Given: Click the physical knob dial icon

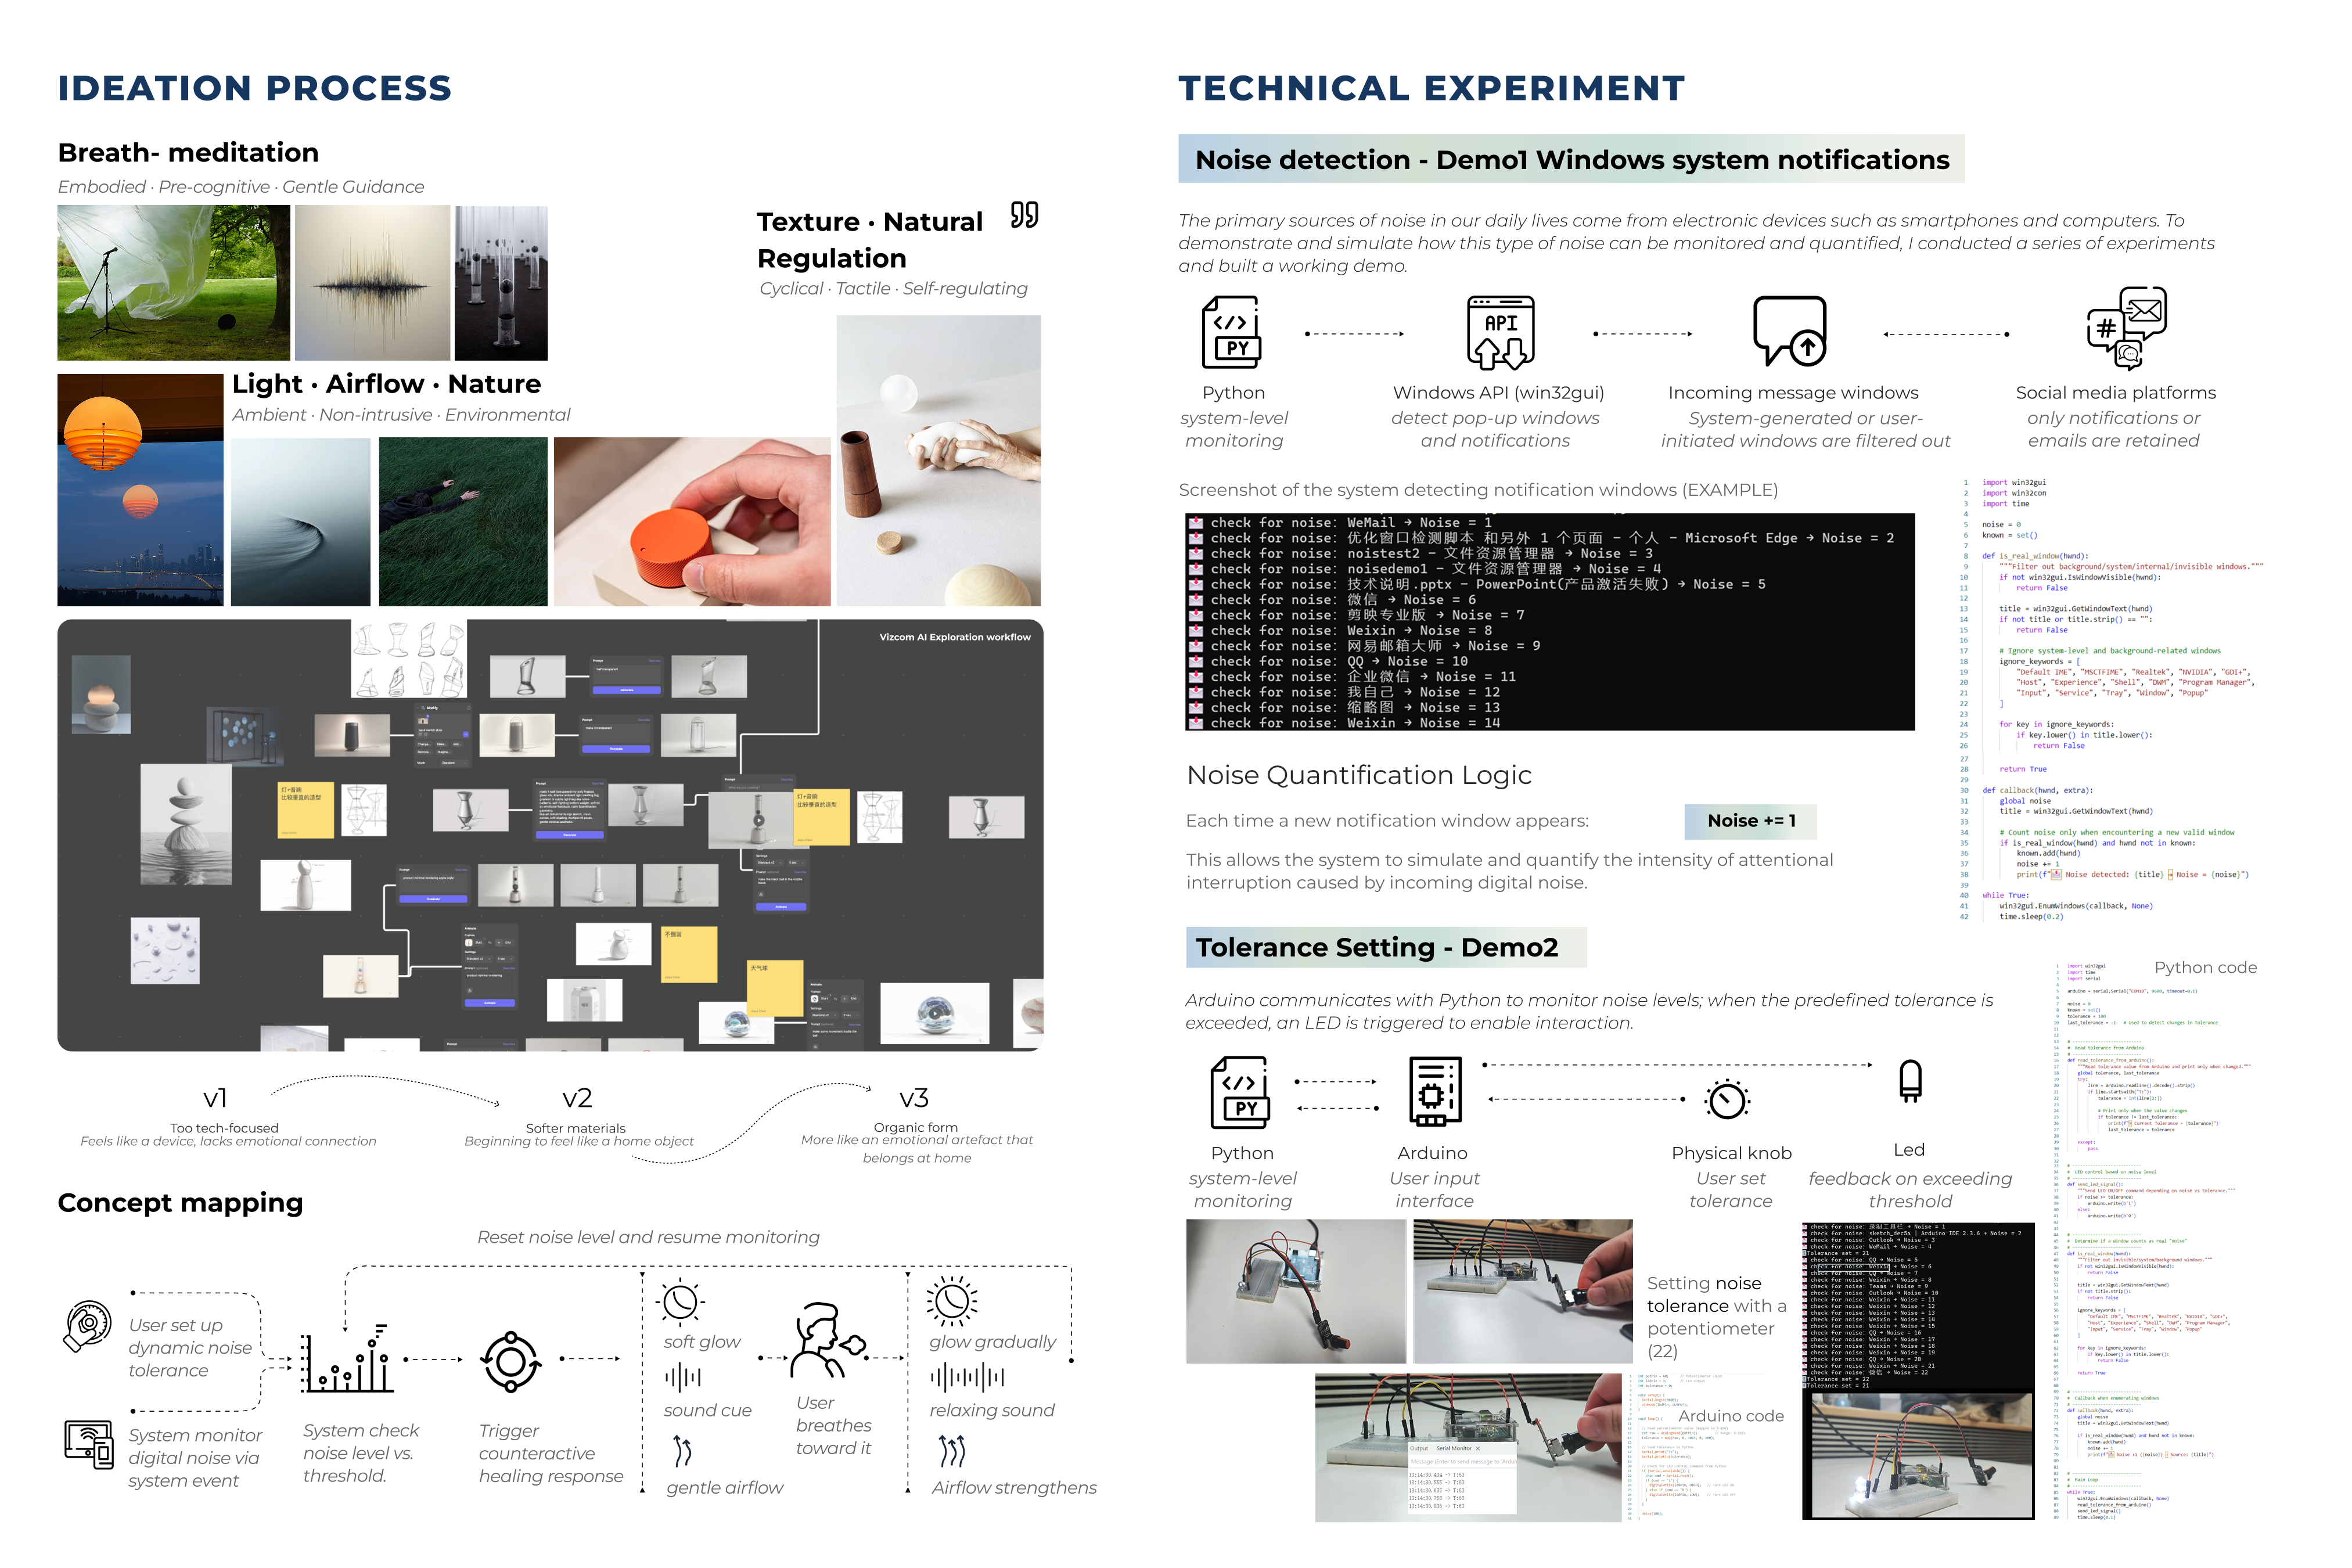Looking at the screenshot, I should click(x=1727, y=1101).
